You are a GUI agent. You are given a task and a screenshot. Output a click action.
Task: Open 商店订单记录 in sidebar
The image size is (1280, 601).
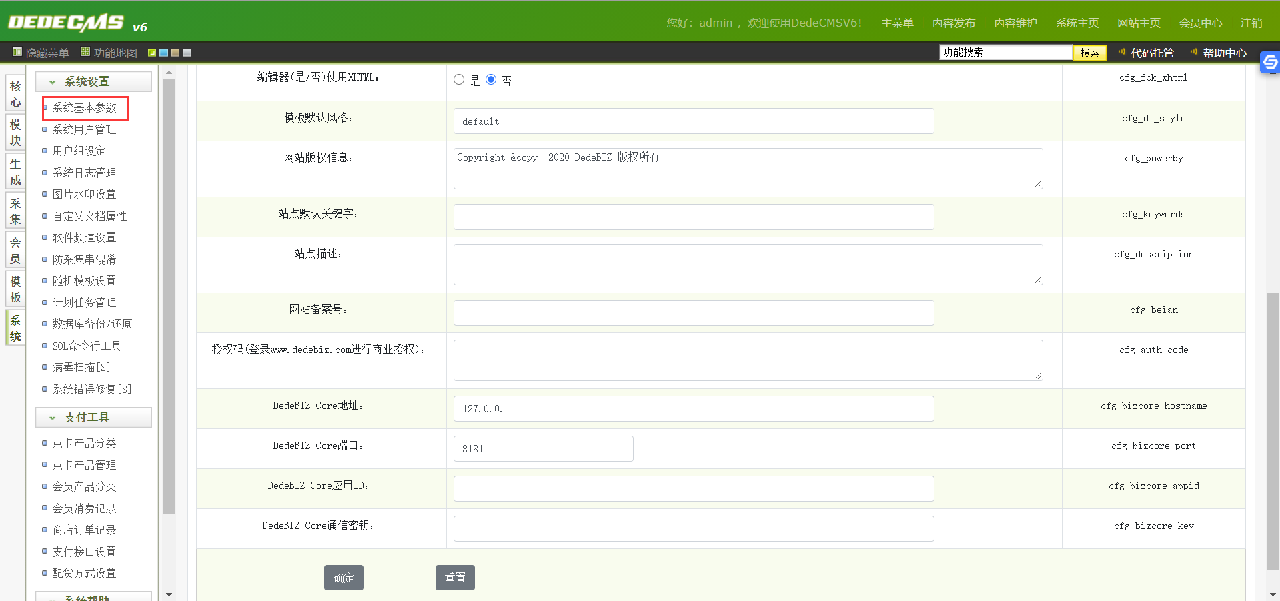(85, 530)
